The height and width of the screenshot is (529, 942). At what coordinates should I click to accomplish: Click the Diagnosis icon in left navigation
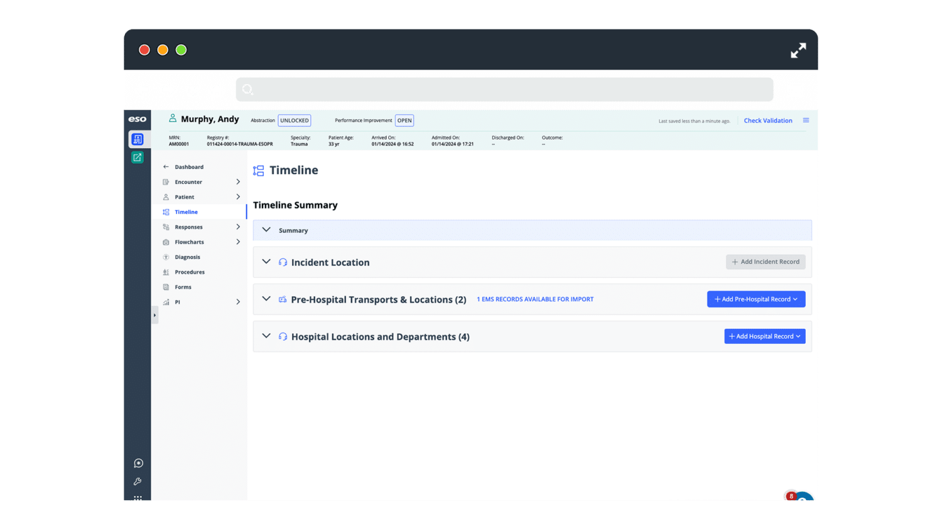[165, 257]
